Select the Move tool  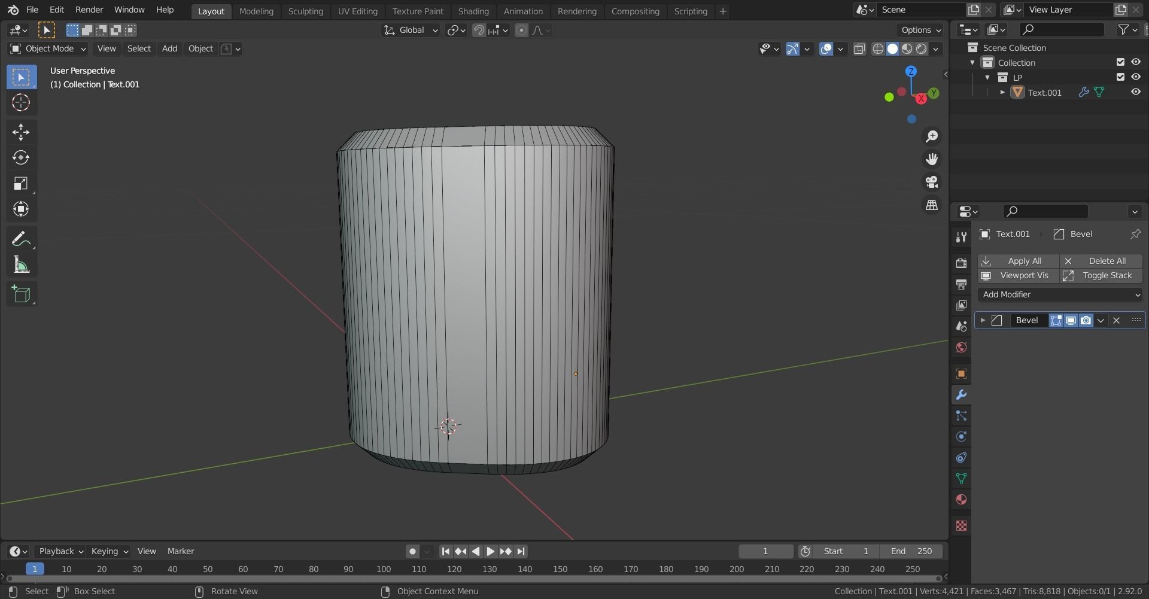(x=21, y=132)
